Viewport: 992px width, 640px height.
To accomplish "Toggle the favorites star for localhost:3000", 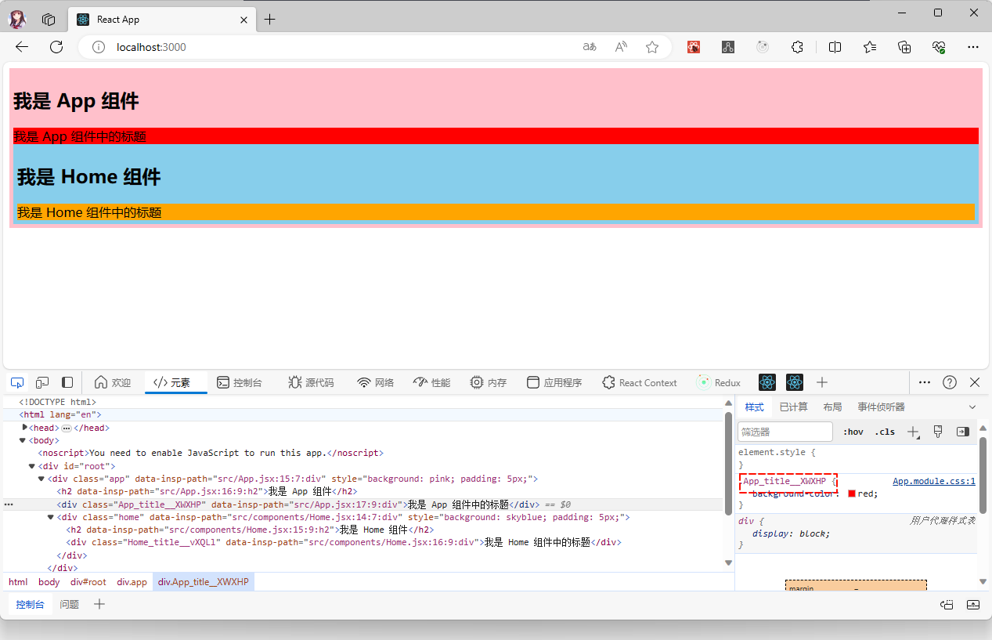I will pos(652,47).
